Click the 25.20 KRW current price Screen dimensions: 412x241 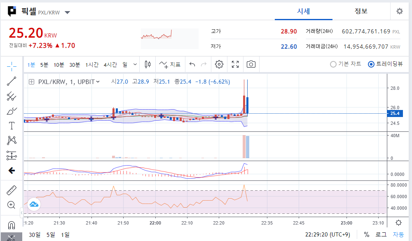[x=33, y=33]
